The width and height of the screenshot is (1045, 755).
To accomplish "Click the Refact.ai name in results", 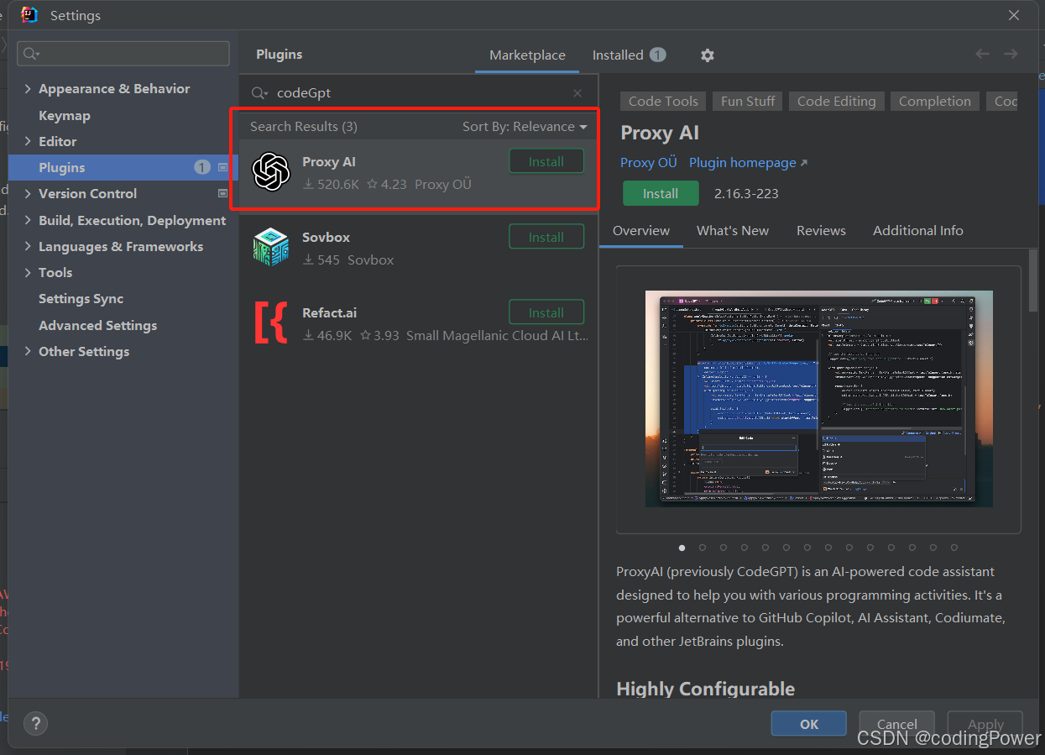I will [x=329, y=312].
